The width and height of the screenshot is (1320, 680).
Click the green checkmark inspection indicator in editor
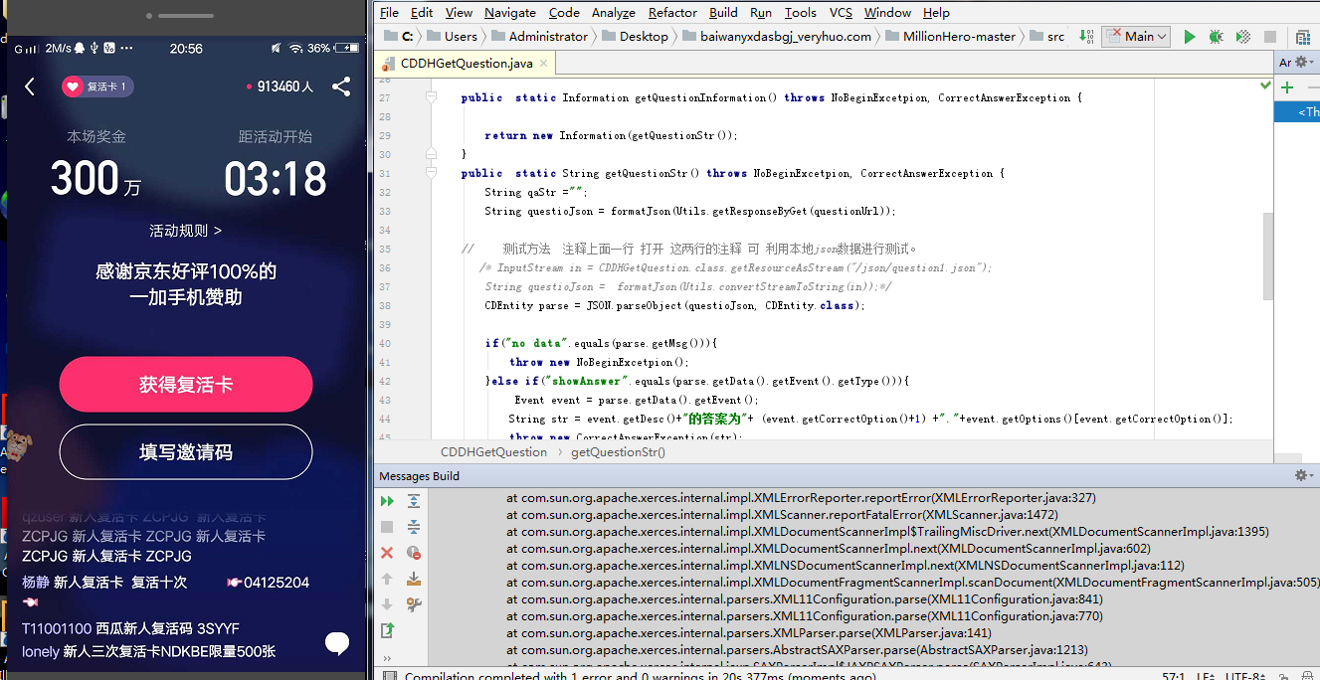[x=1265, y=86]
